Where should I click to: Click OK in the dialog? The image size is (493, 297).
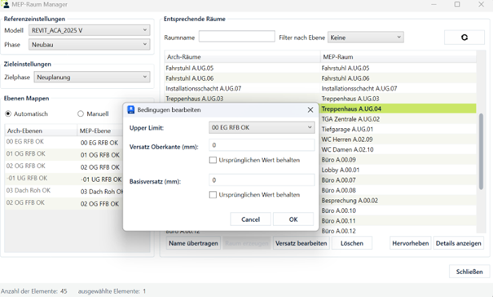tap(293, 219)
